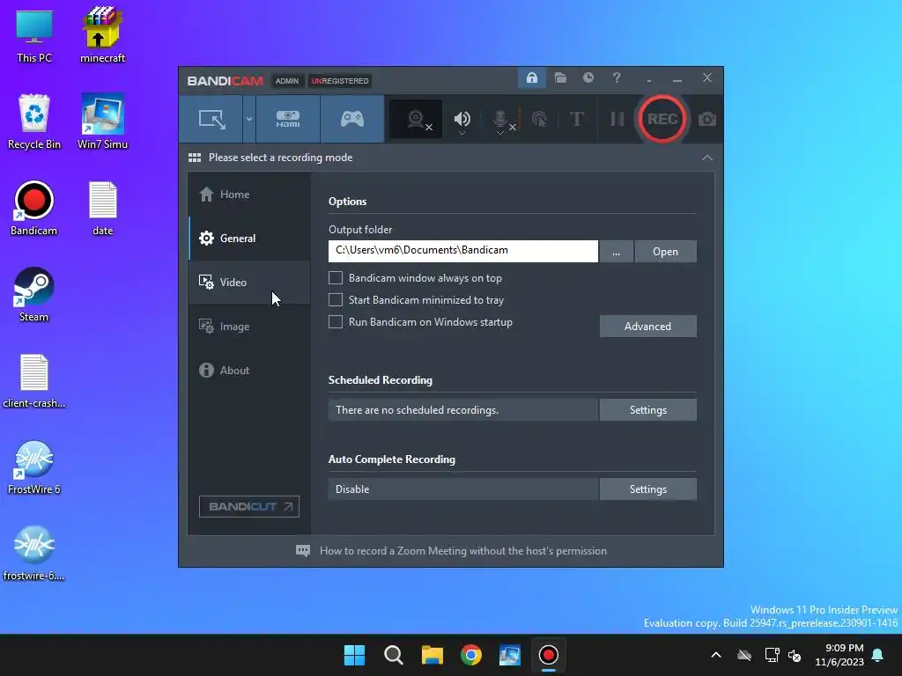The height and width of the screenshot is (676, 902).
Task: Open help question mark icon
Action: 616,77
